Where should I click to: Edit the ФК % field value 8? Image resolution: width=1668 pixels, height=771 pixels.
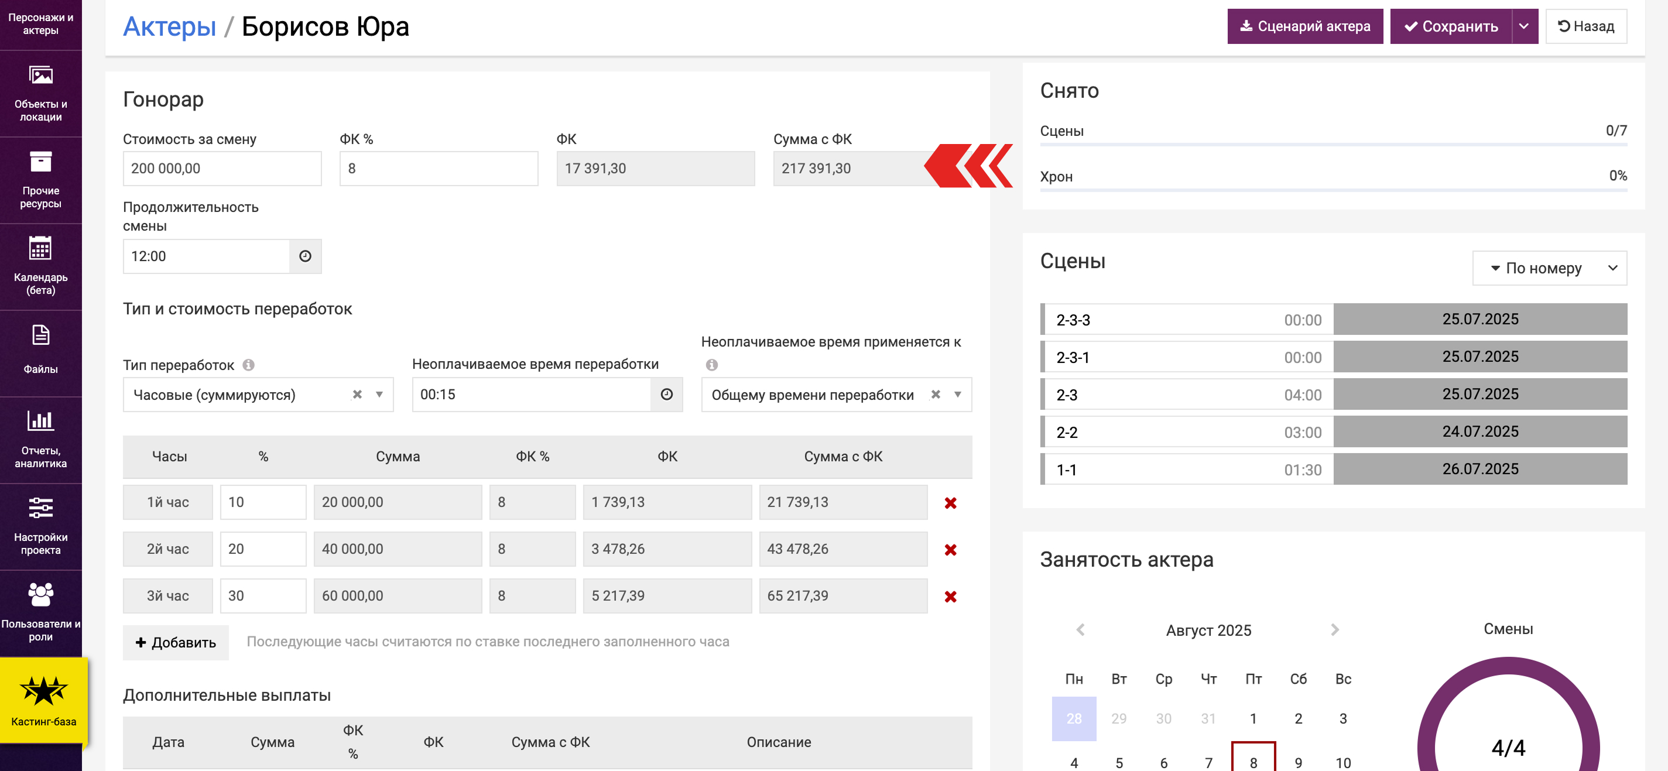(439, 169)
